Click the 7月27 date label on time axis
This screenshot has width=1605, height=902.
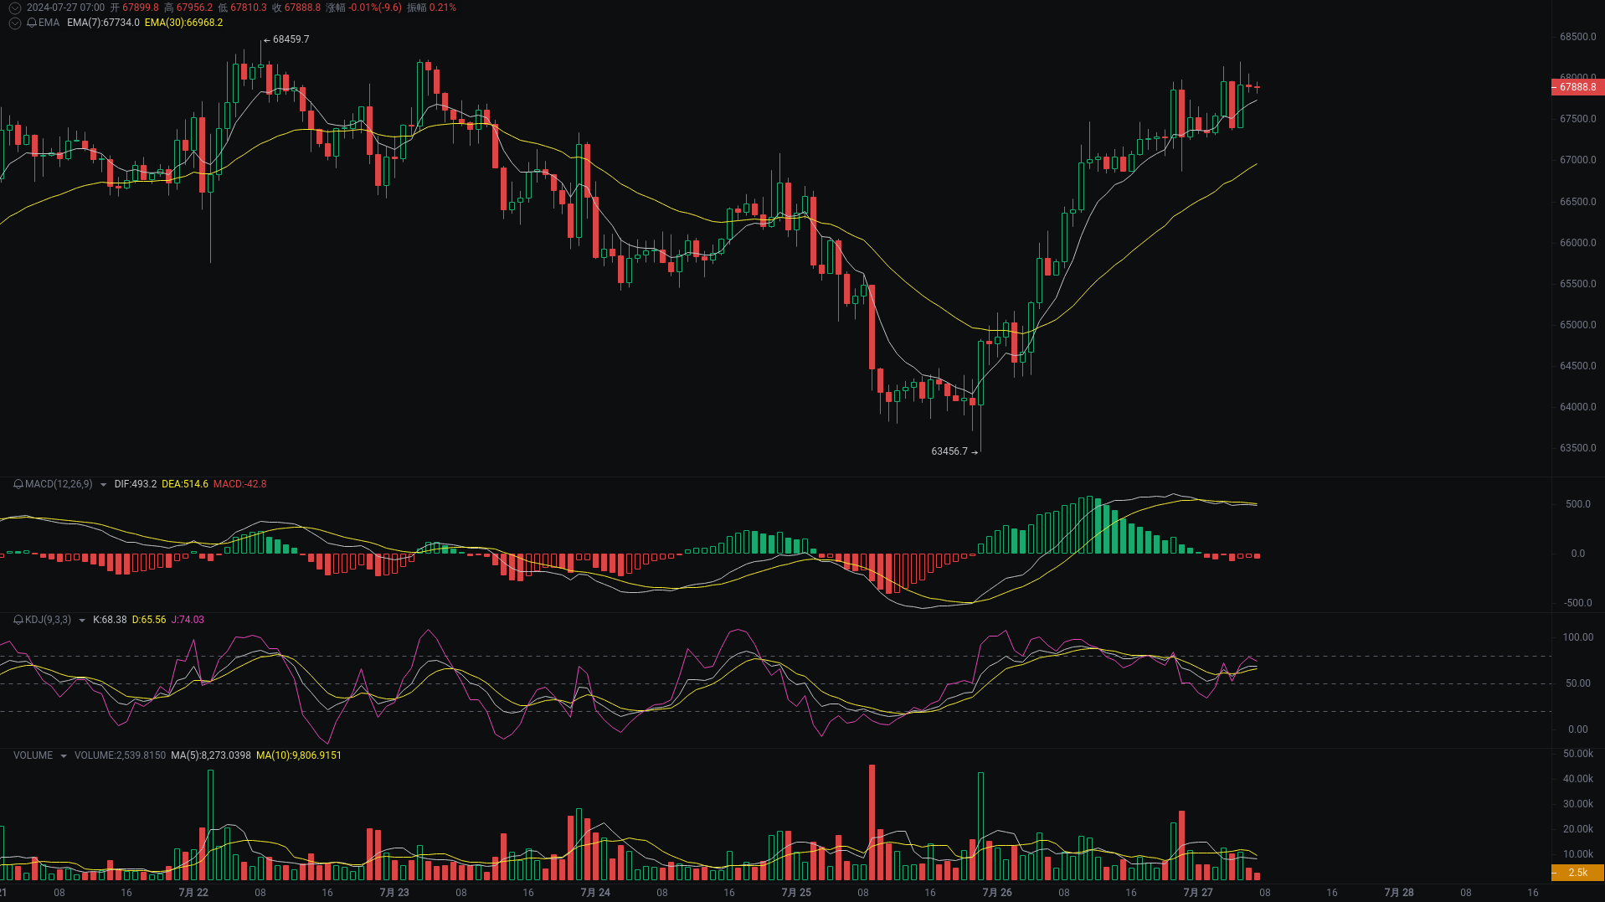click(x=1199, y=892)
